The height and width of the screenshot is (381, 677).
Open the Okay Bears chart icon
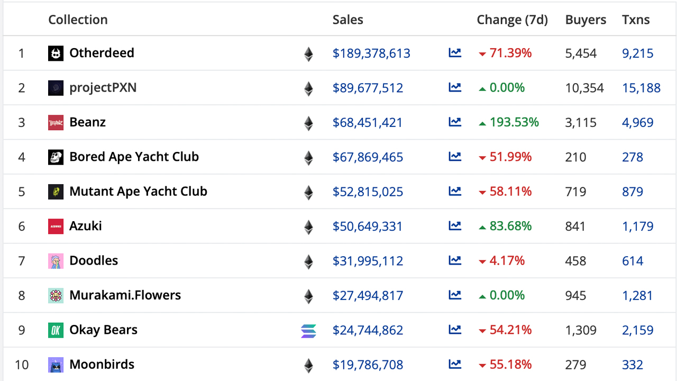[x=455, y=330]
